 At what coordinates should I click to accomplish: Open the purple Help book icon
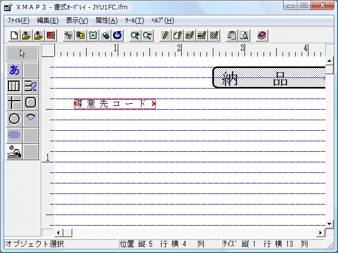pyautogui.click(x=262, y=35)
